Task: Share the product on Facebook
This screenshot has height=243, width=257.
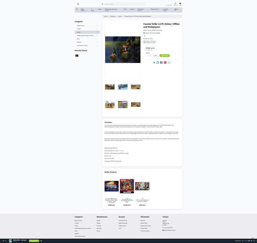Action: pyautogui.click(x=161, y=63)
